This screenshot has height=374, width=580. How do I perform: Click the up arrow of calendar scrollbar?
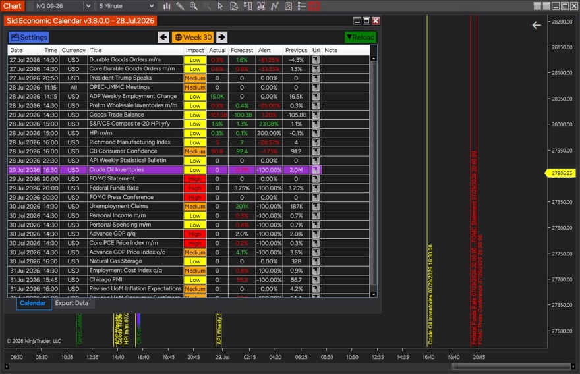pos(374,59)
